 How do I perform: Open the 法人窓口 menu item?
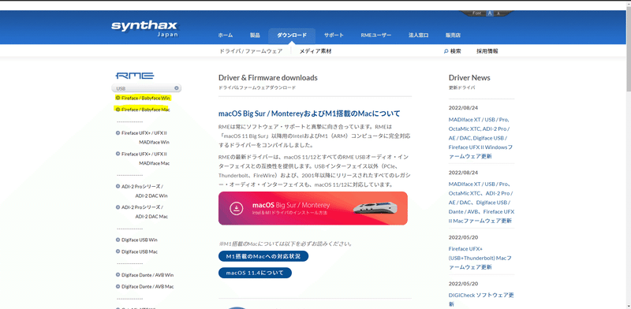[x=419, y=35]
